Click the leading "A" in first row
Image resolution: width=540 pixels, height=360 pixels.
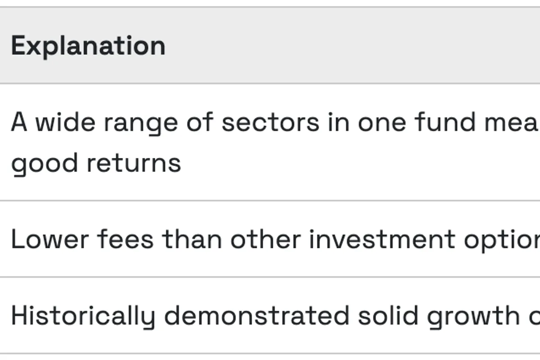19,122
